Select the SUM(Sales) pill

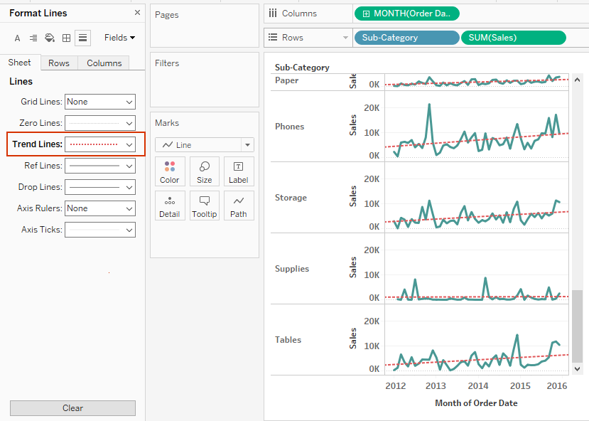tap(513, 37)
